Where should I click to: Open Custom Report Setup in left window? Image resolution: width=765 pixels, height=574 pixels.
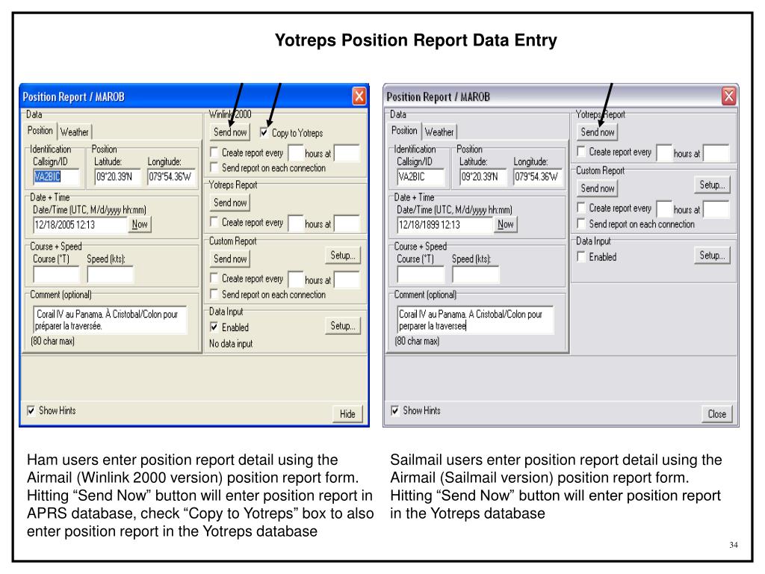(x=342, y=256)
